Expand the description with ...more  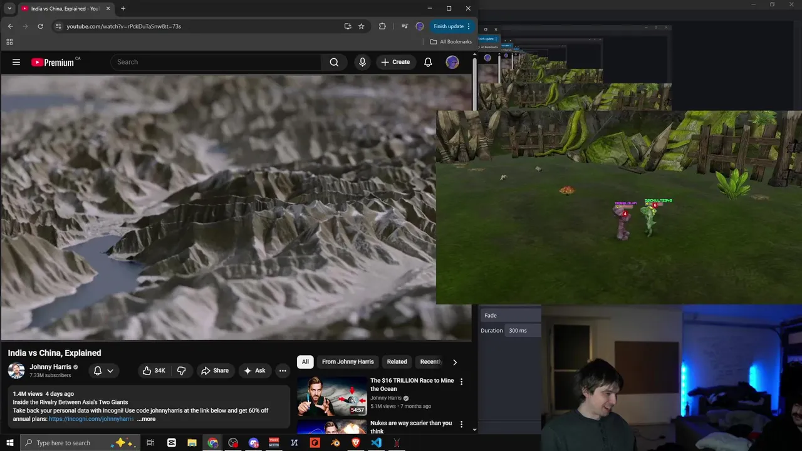147,419
